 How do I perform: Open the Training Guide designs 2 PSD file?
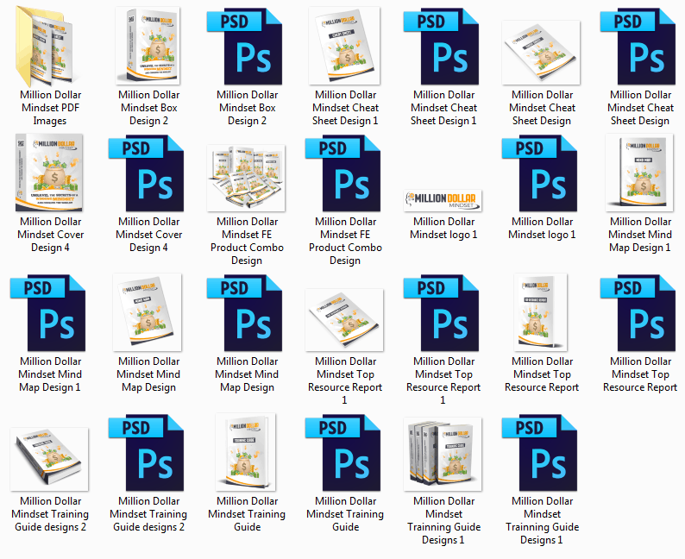pyautogui.click(x=148, y=453)
